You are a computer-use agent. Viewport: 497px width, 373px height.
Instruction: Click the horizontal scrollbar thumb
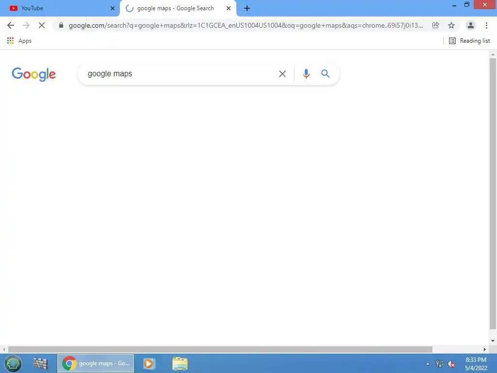(x=220, y=349)
